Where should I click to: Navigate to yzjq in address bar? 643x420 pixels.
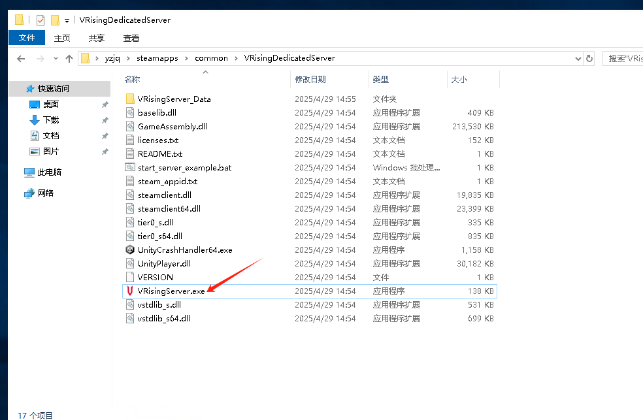112,58
